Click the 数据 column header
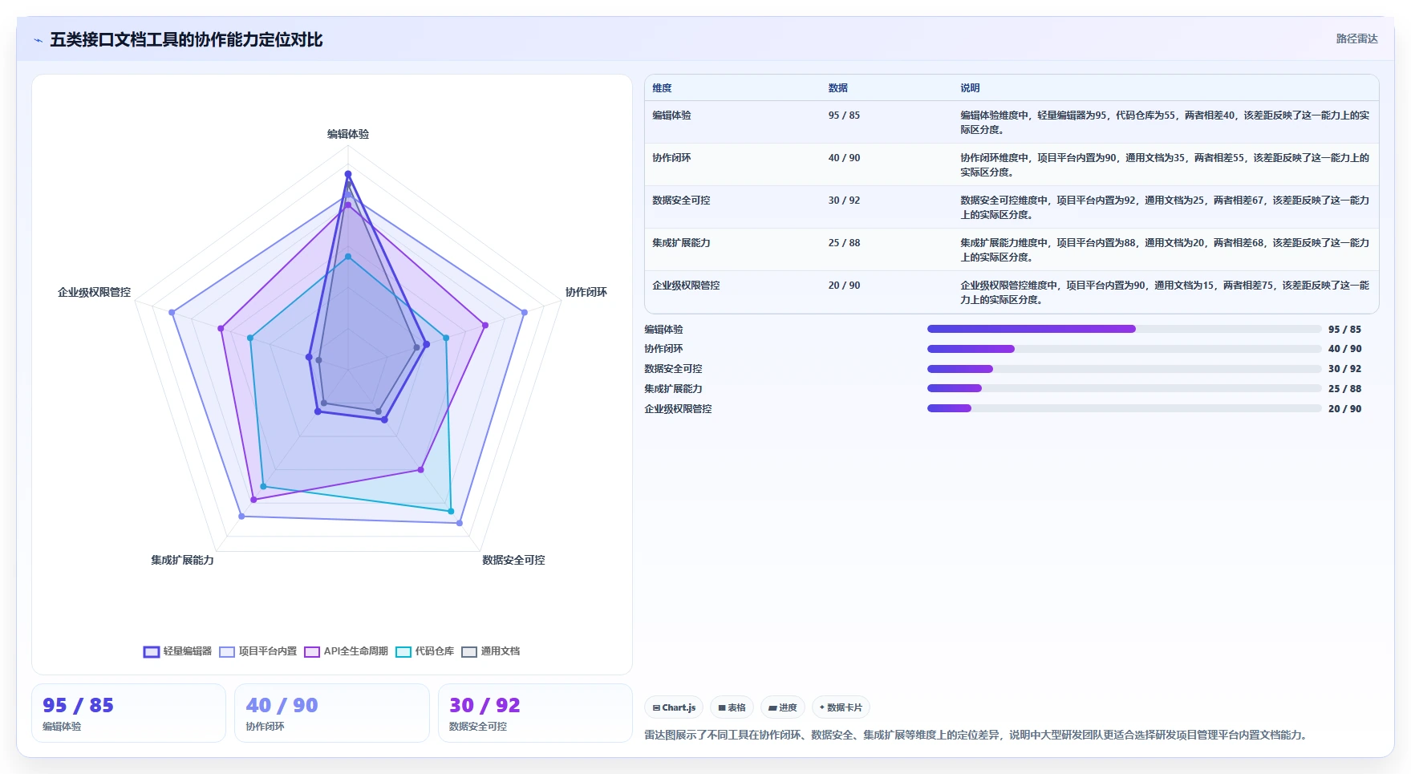This screenshot has height=774, width=1411. [838, 88]
